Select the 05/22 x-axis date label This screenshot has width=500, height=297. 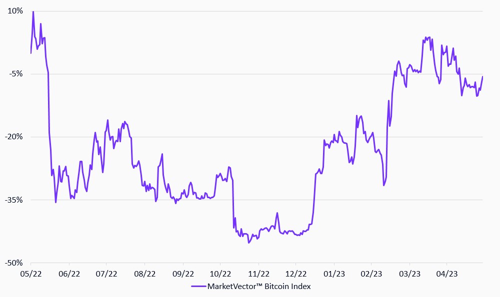[x=31, y=274]
